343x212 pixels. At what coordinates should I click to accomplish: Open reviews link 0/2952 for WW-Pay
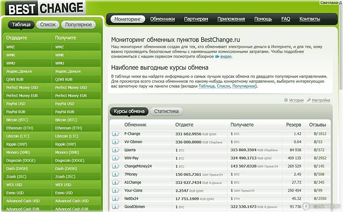320,158
